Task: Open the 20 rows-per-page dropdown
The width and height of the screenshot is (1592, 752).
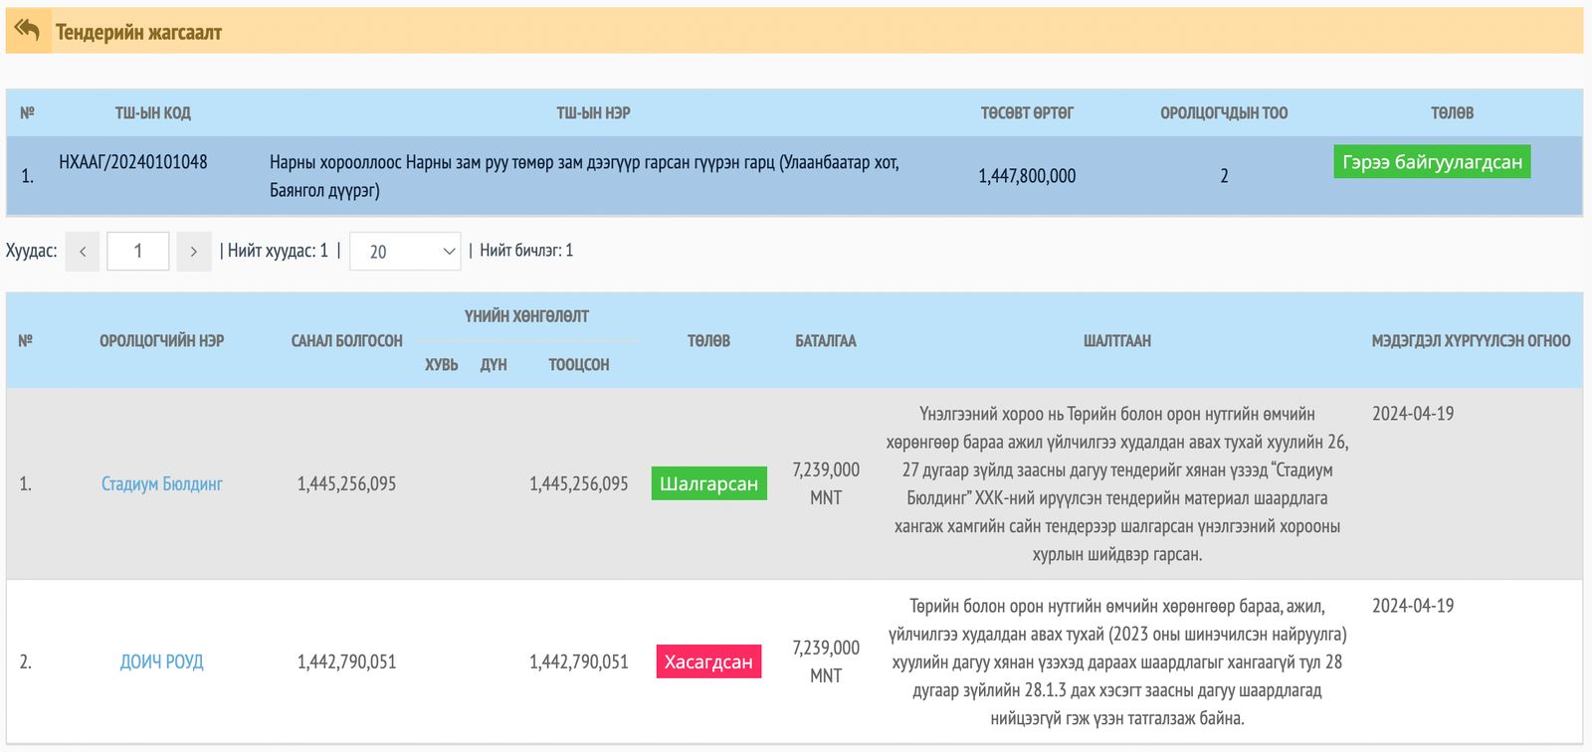Action: [405, 252]
